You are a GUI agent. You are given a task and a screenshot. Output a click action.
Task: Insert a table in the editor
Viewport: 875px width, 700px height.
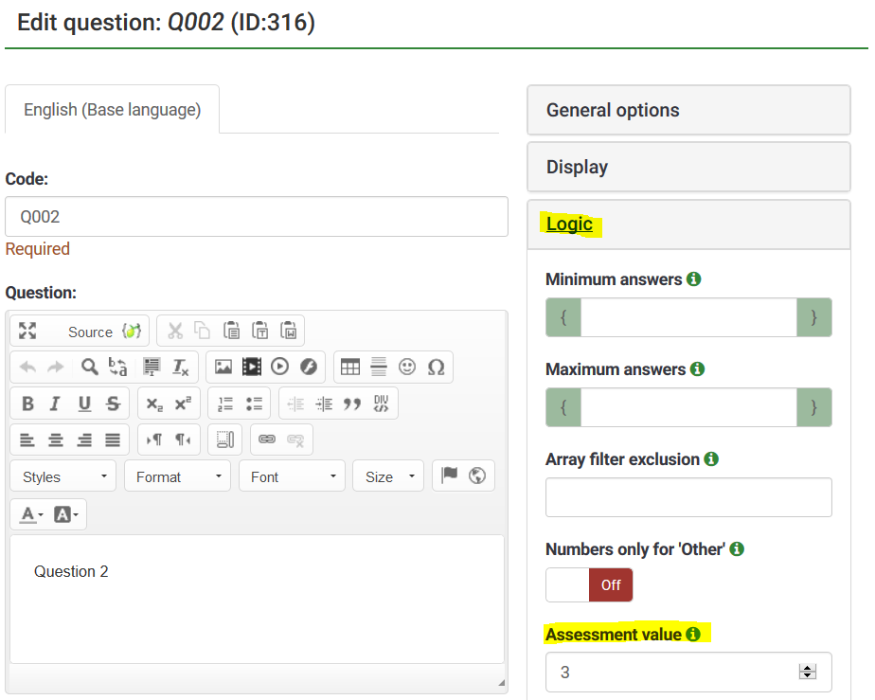pyautogui.click(x=351, y=367)
